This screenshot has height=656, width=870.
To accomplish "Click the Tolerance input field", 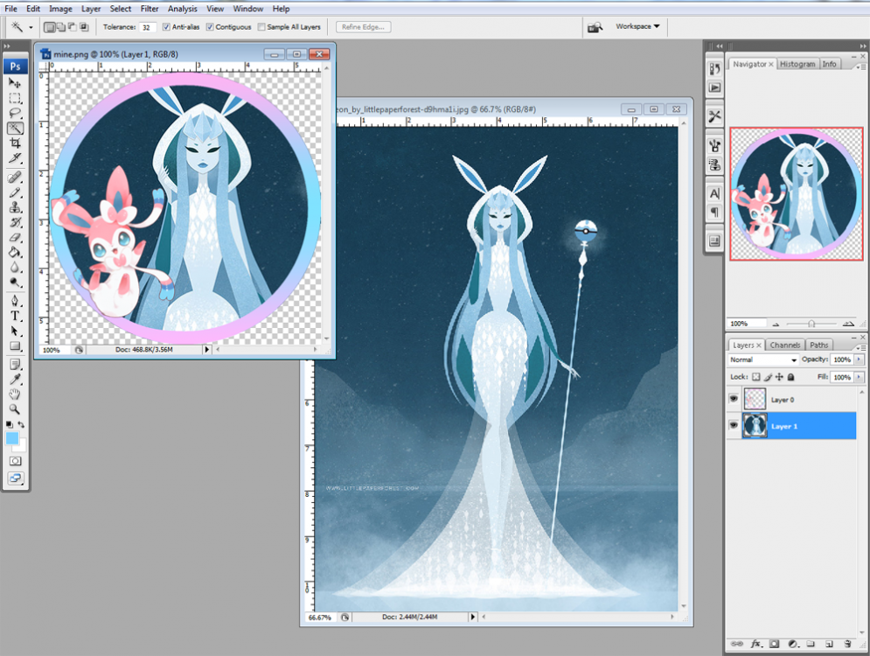I will click(148, 27).
